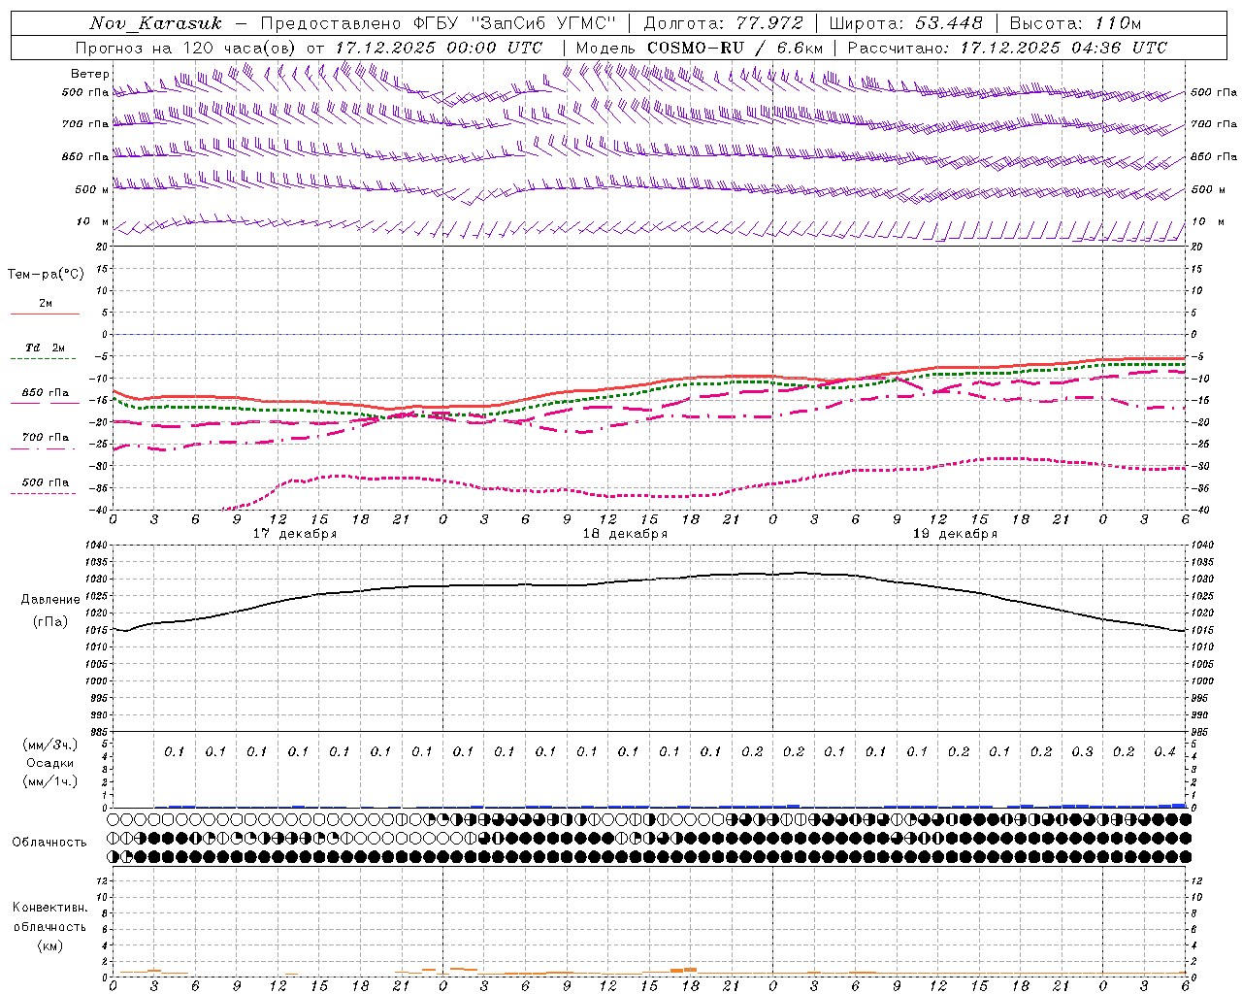Click the (мм/1ч.) precipitation unit label
This screenshot has height=994, width=1242.
[50, 781]
